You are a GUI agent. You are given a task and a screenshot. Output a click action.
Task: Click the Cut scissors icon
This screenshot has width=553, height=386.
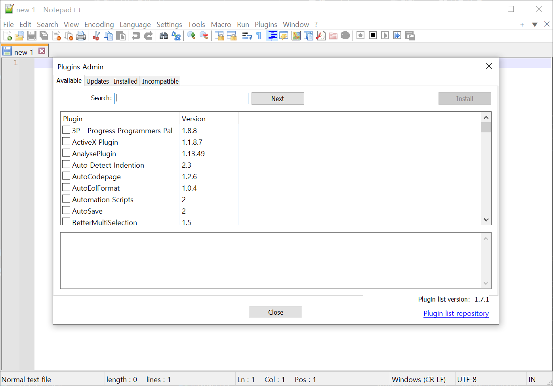coord(96,36)
